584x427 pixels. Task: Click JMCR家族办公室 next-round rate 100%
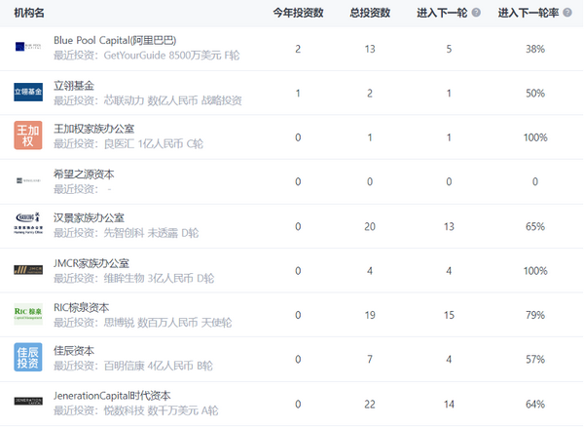click(535, 271)
